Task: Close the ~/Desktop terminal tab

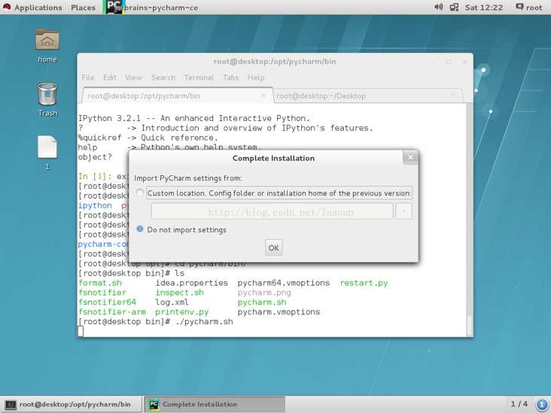Action: (453, 96)
